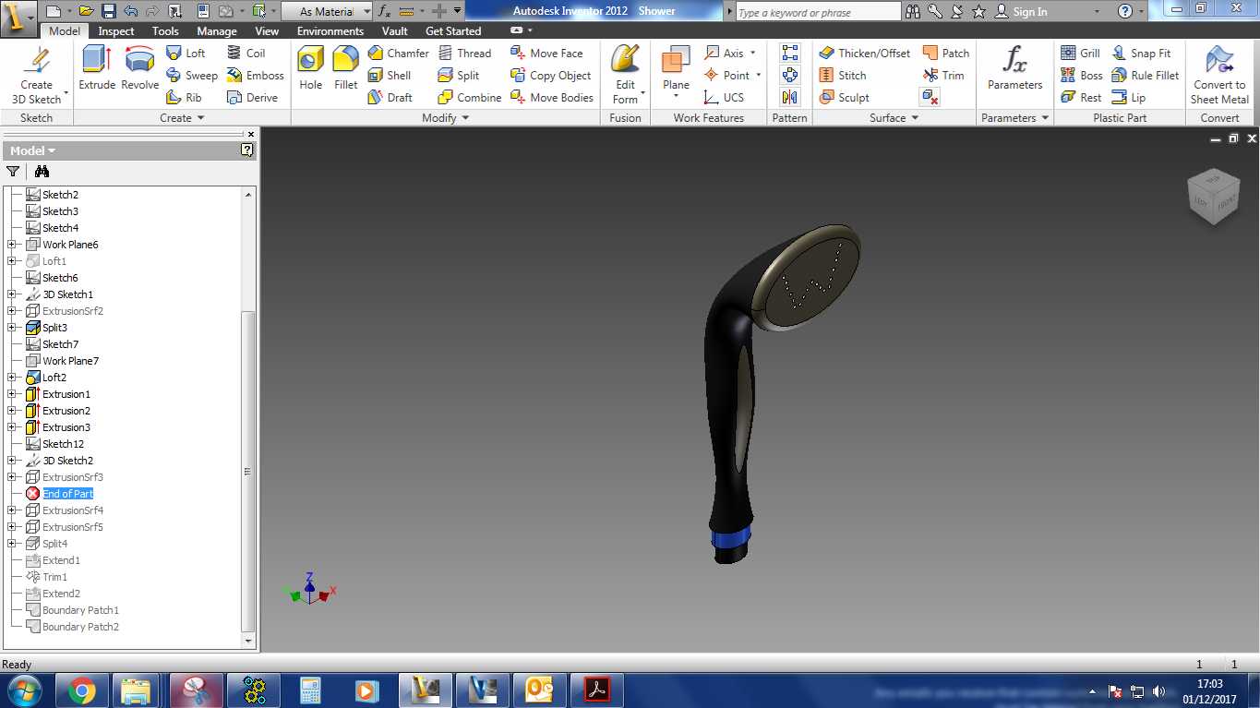Apply the Chamfer tool
Image resolution: width=1260 pixels, height=708 pixels.
click(397, 54)
